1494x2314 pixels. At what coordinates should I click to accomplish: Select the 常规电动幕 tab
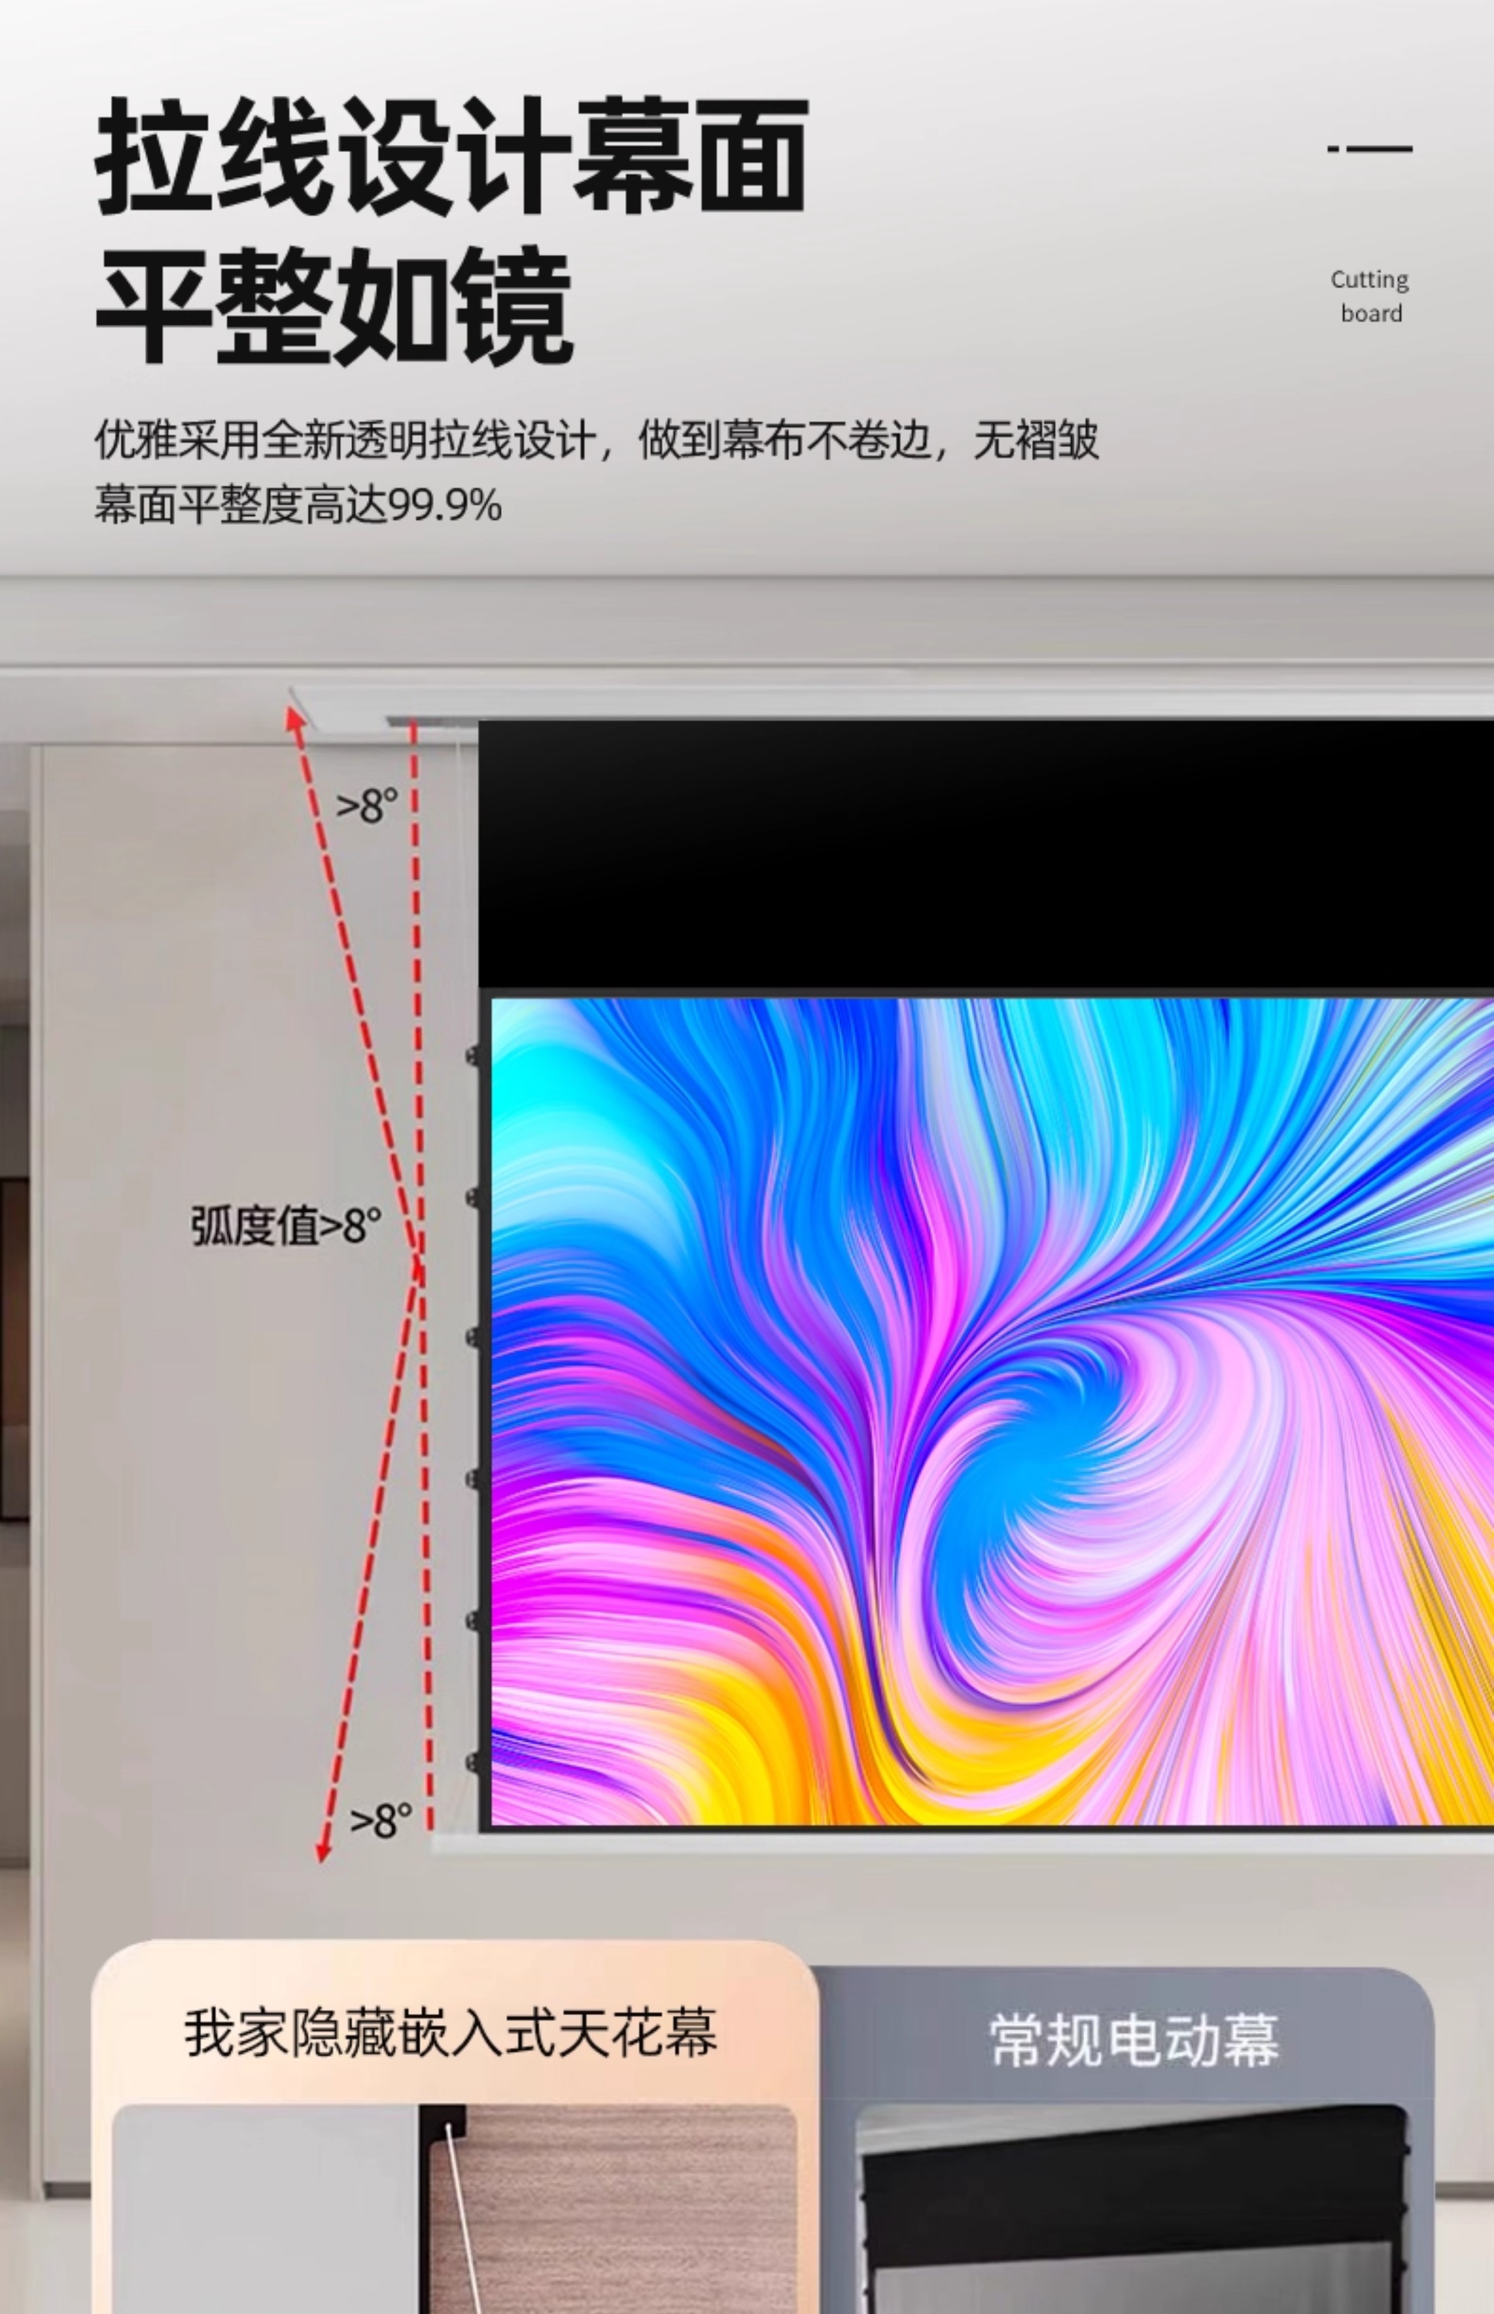pyautogui.click(x=1133, y=2039)
